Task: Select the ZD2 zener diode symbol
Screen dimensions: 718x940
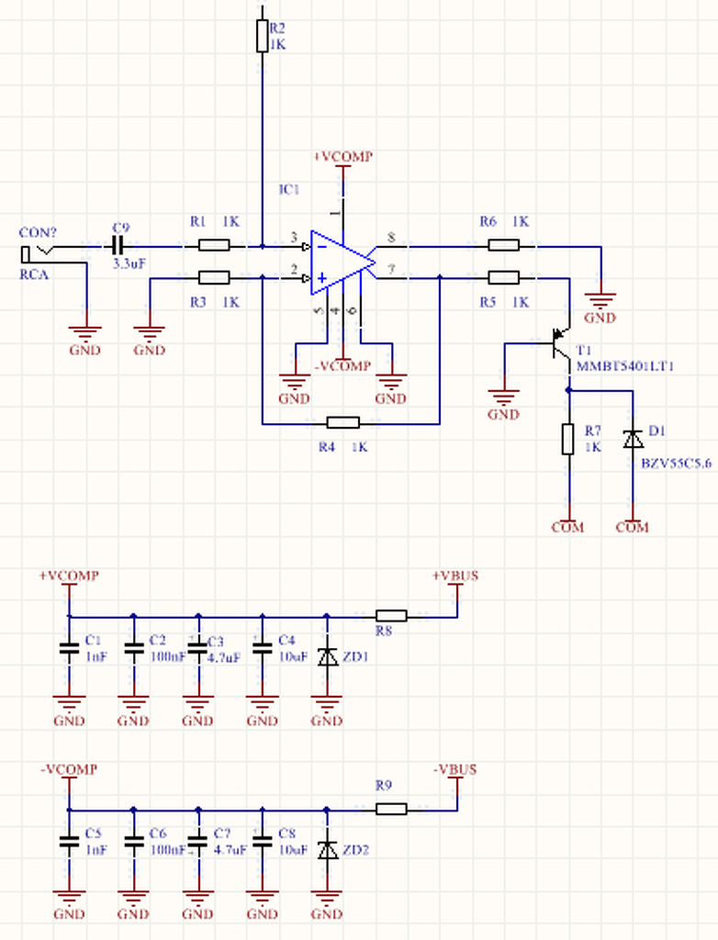Action: point(327,850)
